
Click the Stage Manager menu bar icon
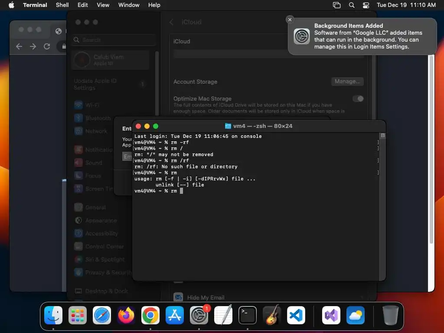[x=336, y=5]
